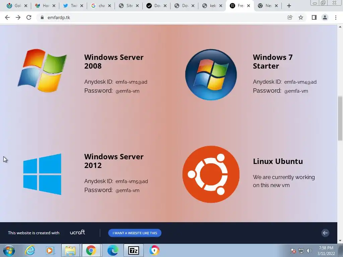Select the 'Windows 7 Starter' heading
Image resolution: width=343 pixels, height=257 pixels.
[x=273, y=62]
